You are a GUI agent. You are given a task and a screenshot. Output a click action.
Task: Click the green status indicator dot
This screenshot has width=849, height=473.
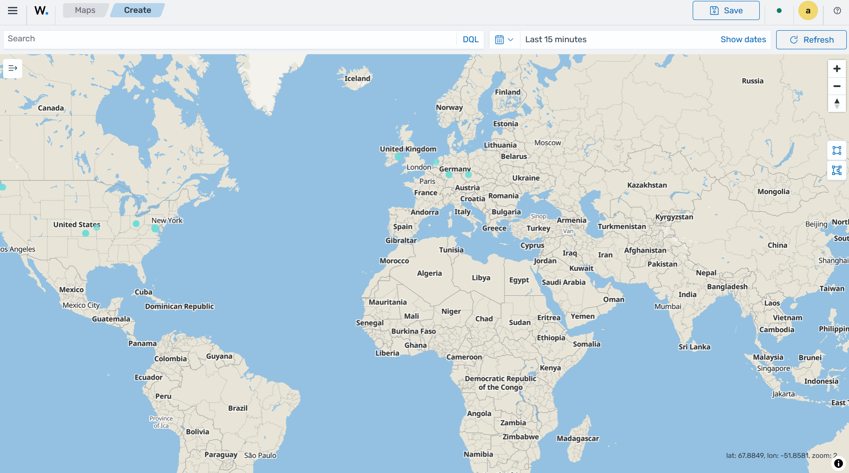tap(779, 11)
